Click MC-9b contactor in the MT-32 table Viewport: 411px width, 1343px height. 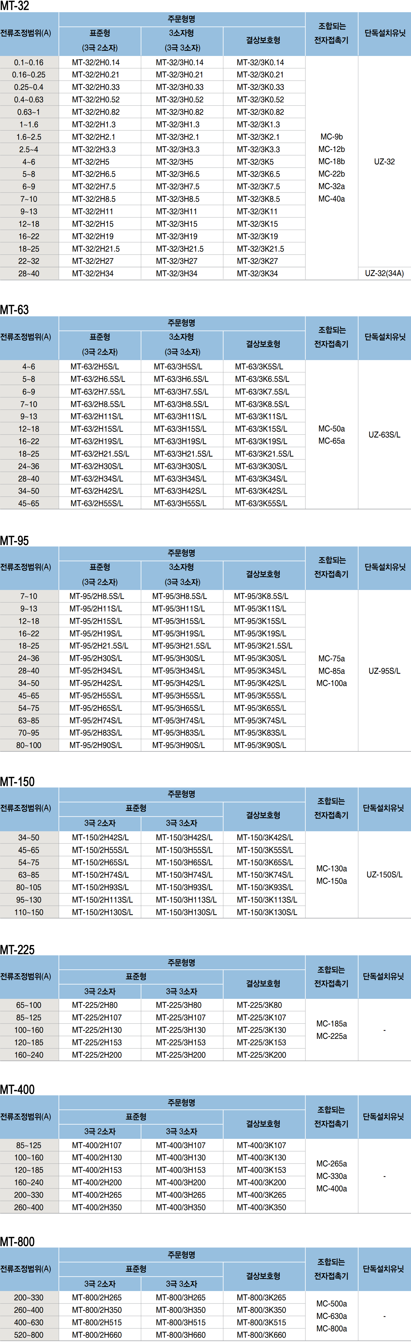pyautogui.click(x=332, y=137)
